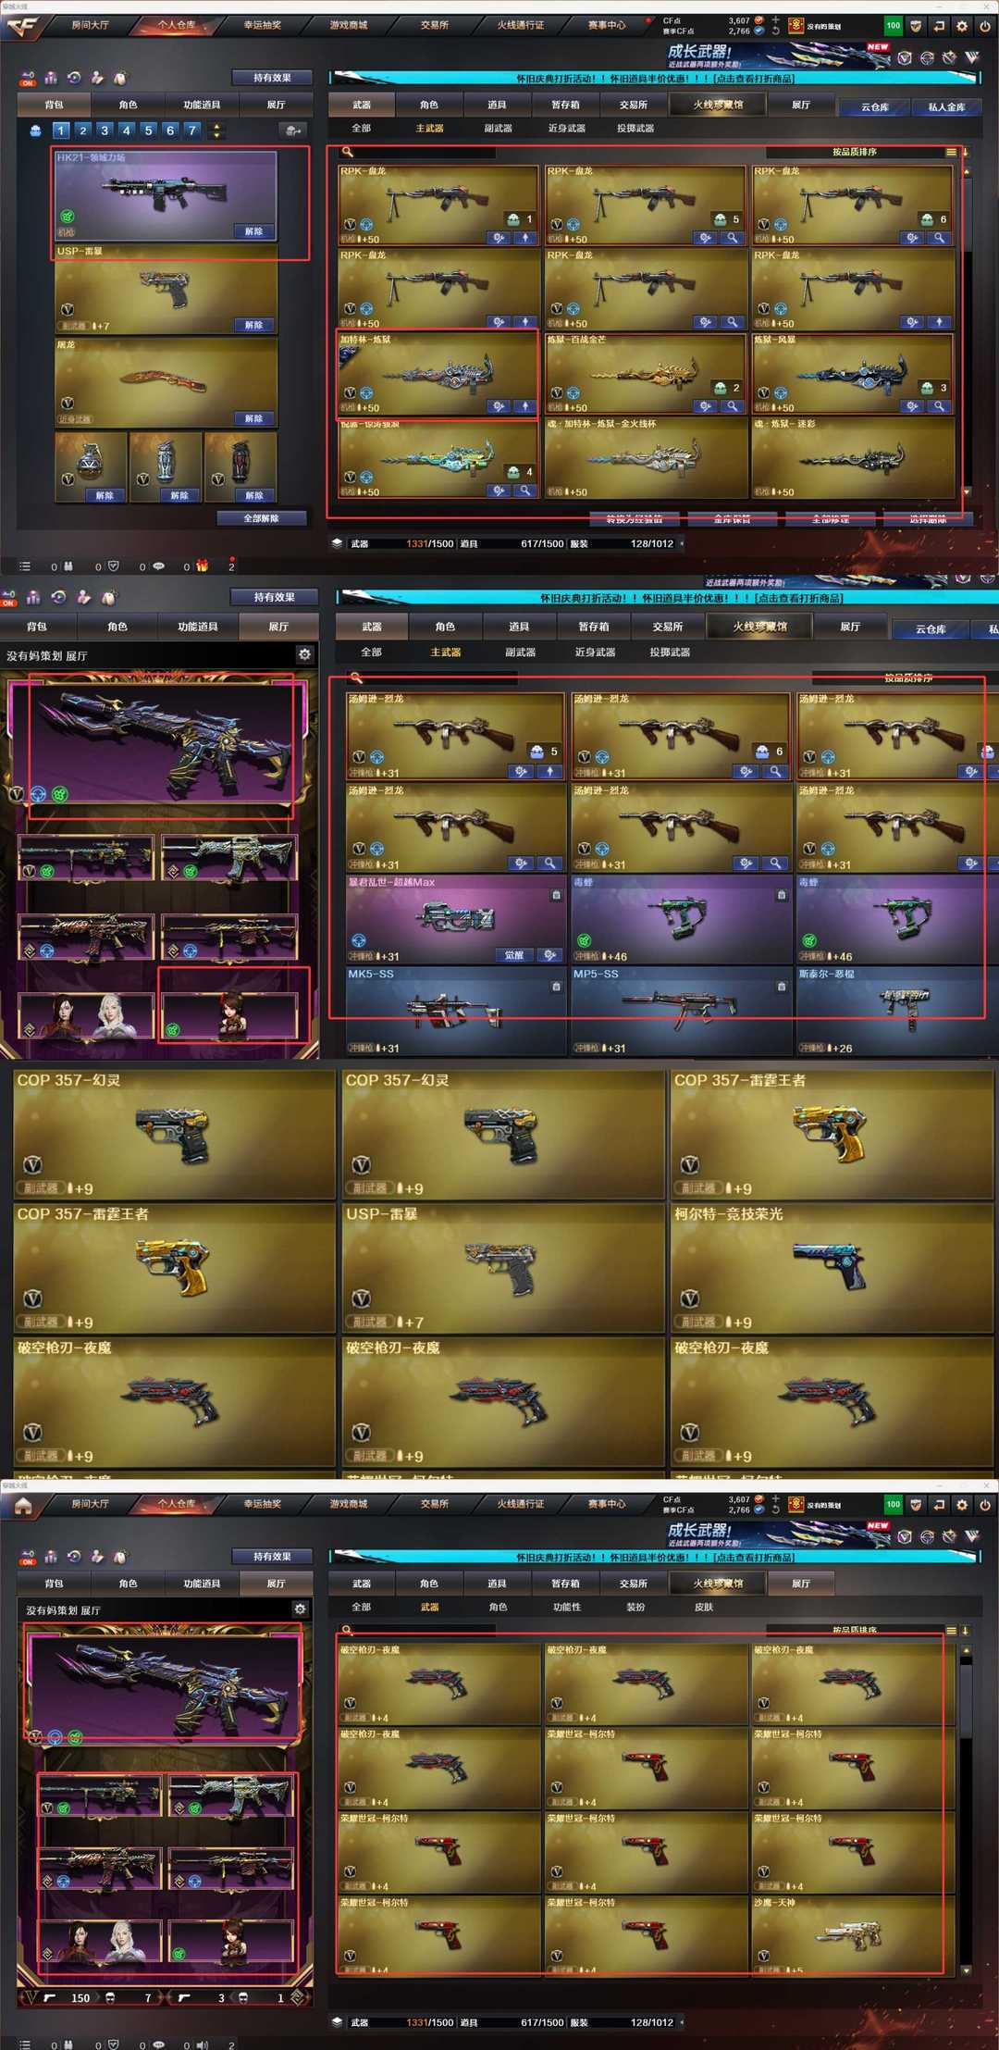Select the 斯泰尔-恶棍 card
The height and width of the screenshot is (2050, 999).
click(897, 1011)
